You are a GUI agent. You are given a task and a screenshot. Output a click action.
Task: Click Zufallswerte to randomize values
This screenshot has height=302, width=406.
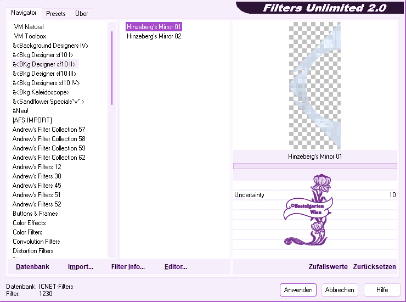coord(328,267)
